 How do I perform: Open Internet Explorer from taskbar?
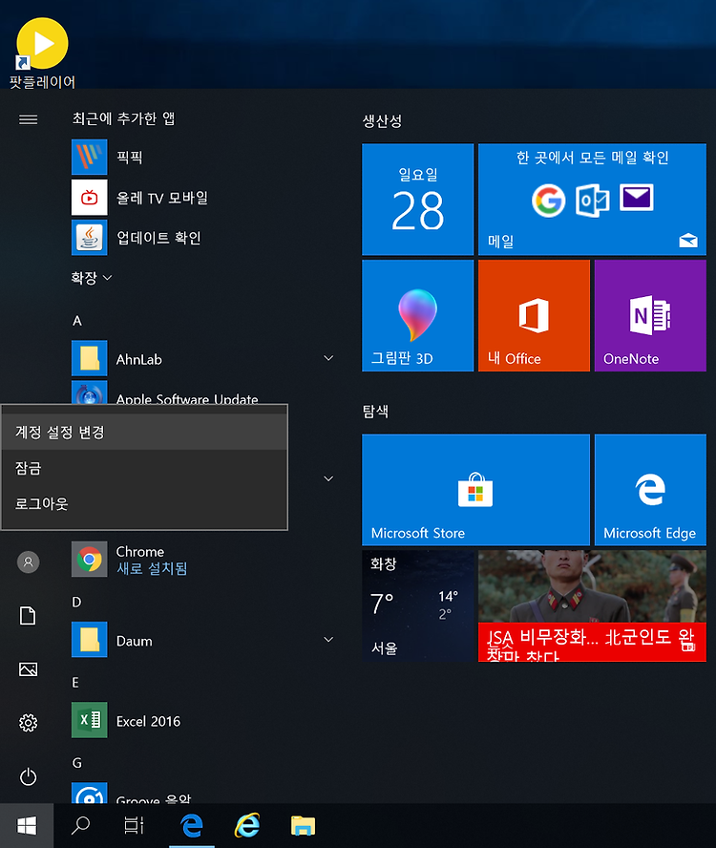coord(247,825)
